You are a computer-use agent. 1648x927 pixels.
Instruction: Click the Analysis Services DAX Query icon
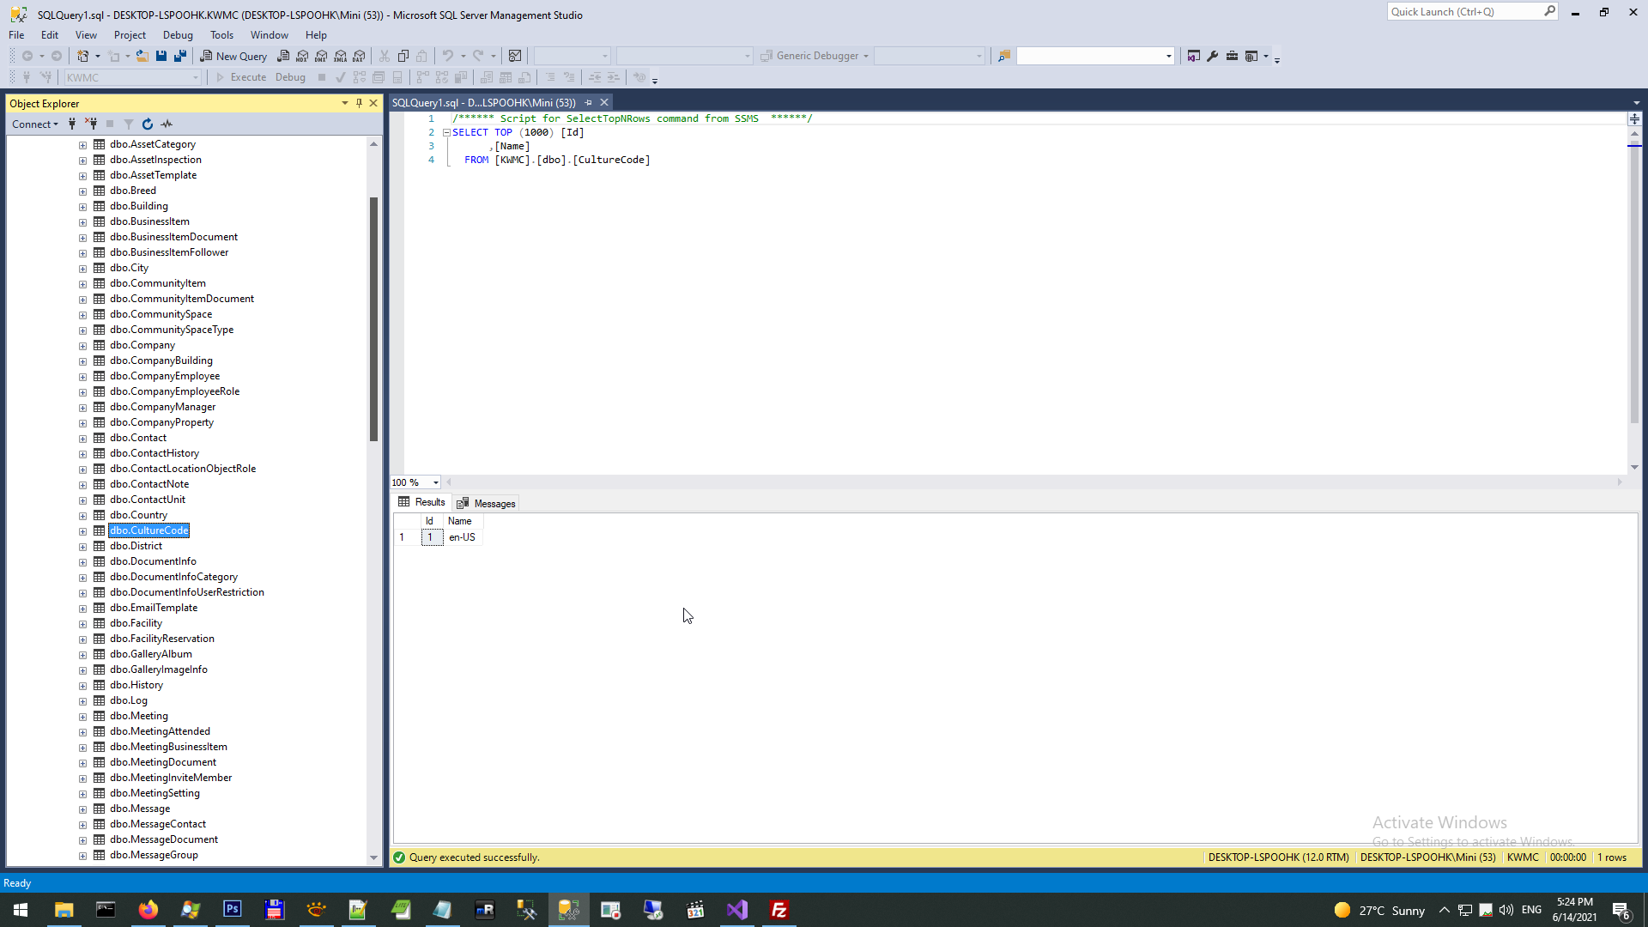(359, 56)
